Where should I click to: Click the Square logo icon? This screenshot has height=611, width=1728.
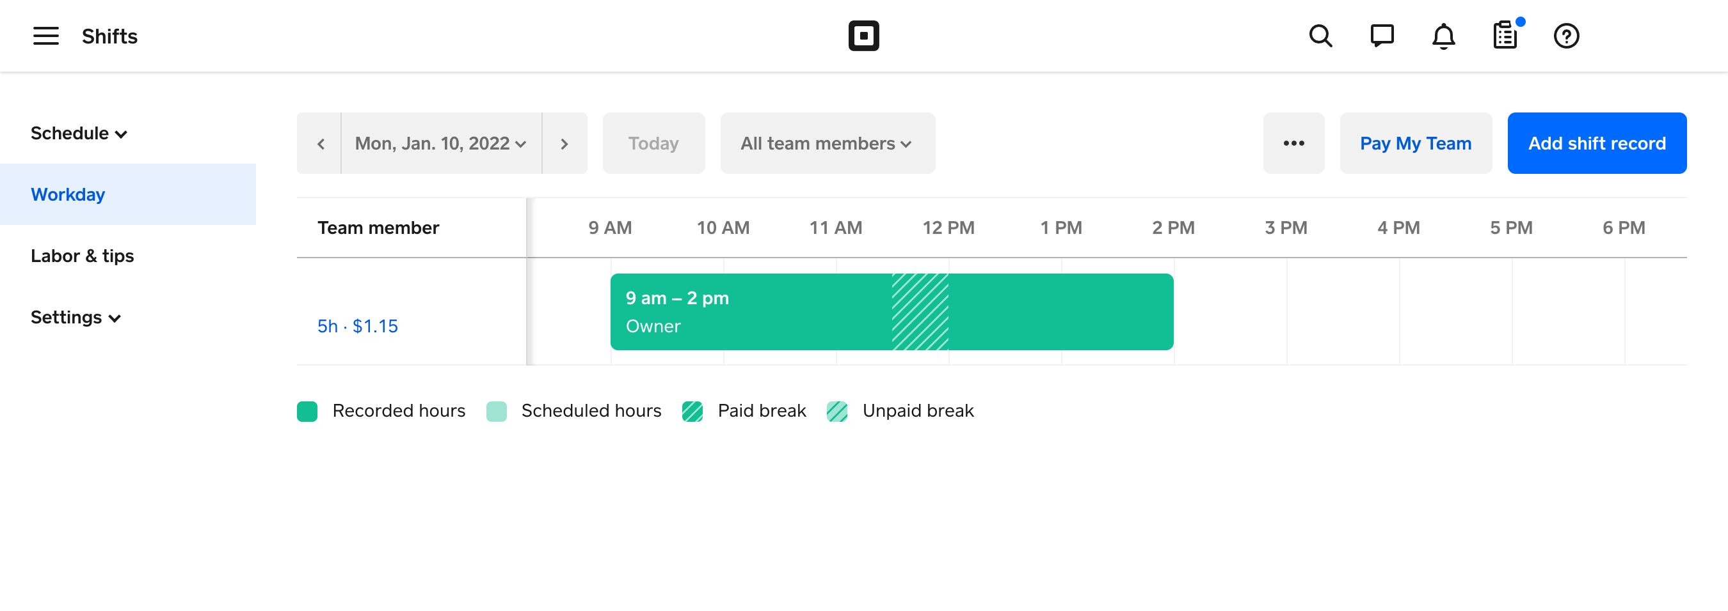point(863,36)
